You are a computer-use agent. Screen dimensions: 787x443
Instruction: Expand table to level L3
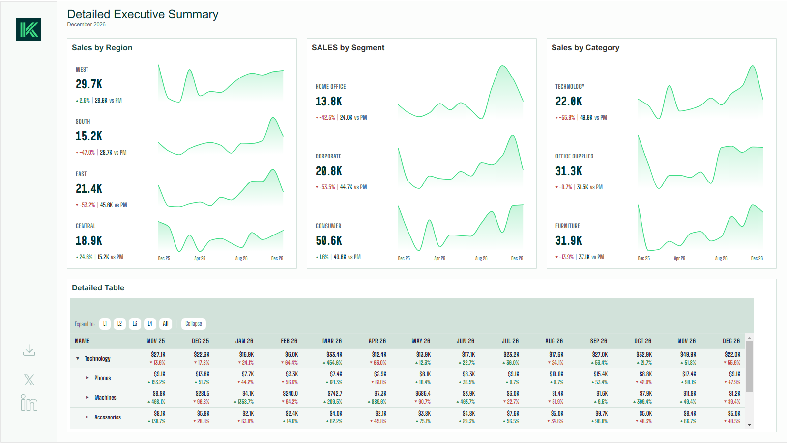(135, 324)
